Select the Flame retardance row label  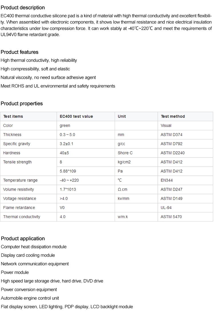coord(19,208)
